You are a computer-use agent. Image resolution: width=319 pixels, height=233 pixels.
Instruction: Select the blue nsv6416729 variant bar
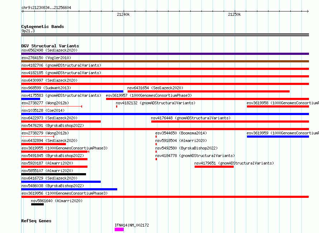tap(61, 182)
